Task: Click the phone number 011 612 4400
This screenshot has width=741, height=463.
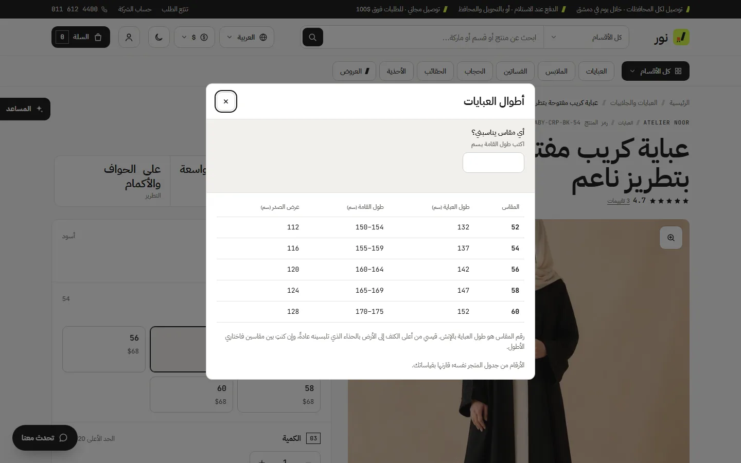Action: pyautogui.click(x=80, y=9)
